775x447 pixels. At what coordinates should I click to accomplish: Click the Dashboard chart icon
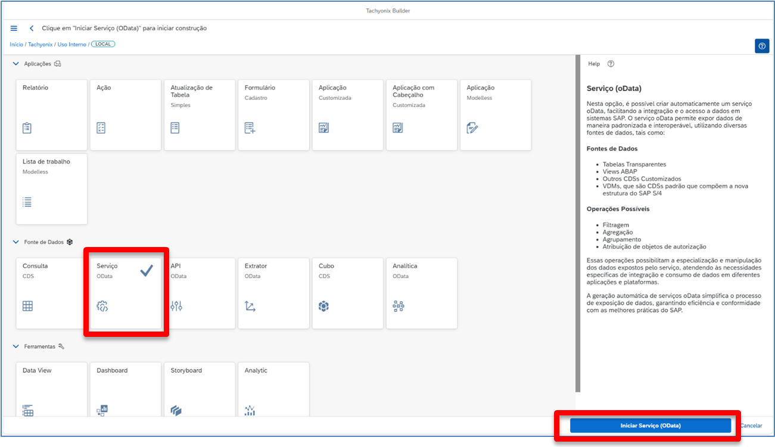102,410
